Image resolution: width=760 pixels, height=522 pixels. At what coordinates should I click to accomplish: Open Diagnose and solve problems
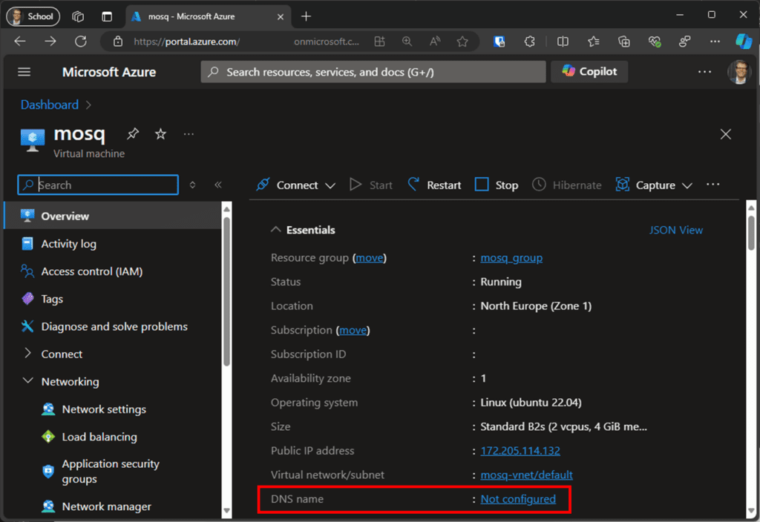point(113,326)
